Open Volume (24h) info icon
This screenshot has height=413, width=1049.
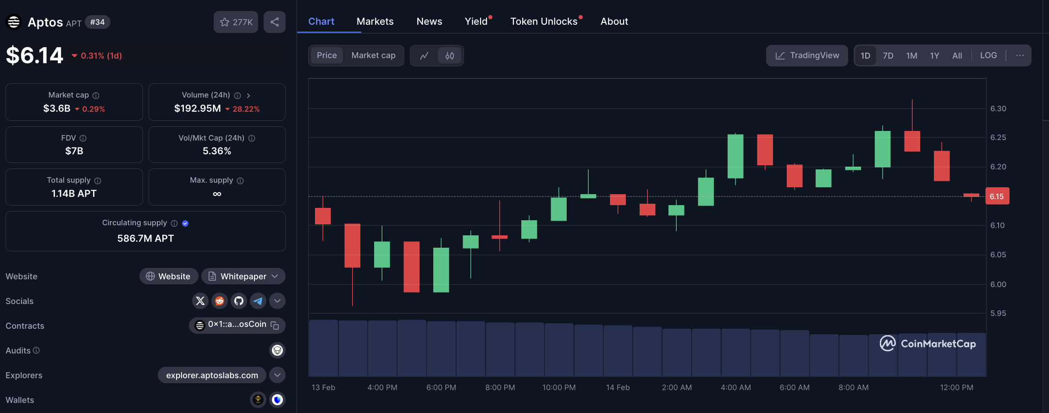click(237, 95)
